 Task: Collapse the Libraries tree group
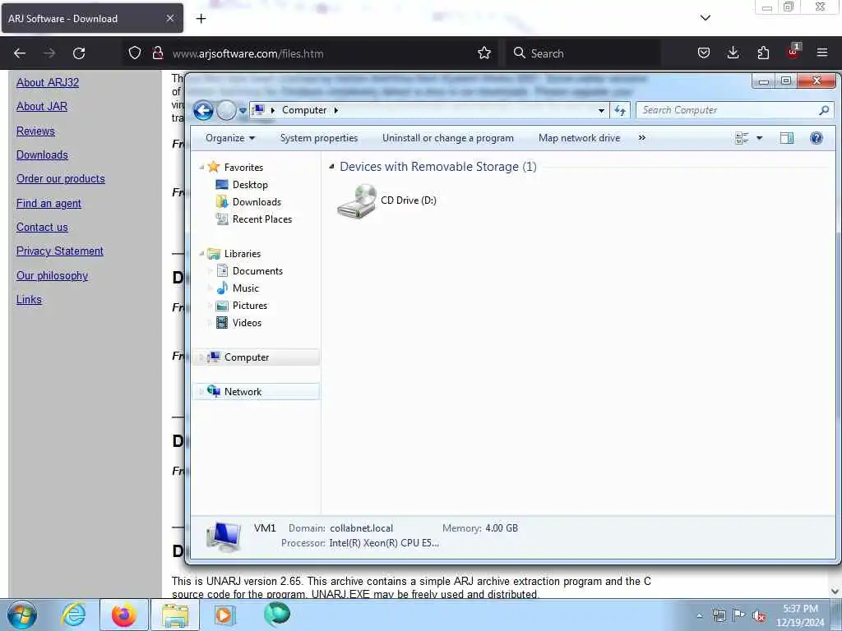[x=201, y=253]
